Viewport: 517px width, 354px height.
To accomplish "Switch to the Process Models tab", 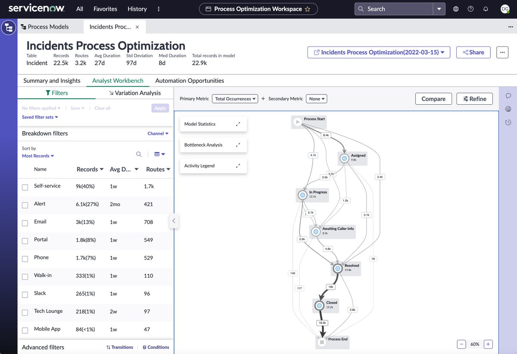I will (x=45, y=27).
